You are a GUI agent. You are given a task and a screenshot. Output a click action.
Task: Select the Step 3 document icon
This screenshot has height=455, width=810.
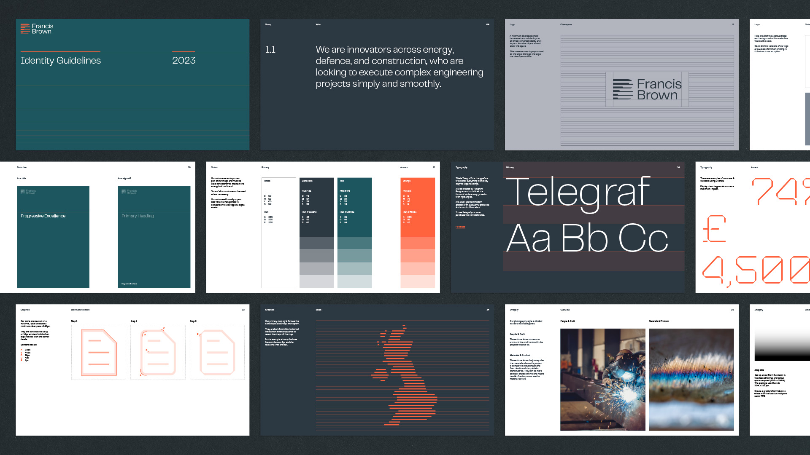click(217, 353)
